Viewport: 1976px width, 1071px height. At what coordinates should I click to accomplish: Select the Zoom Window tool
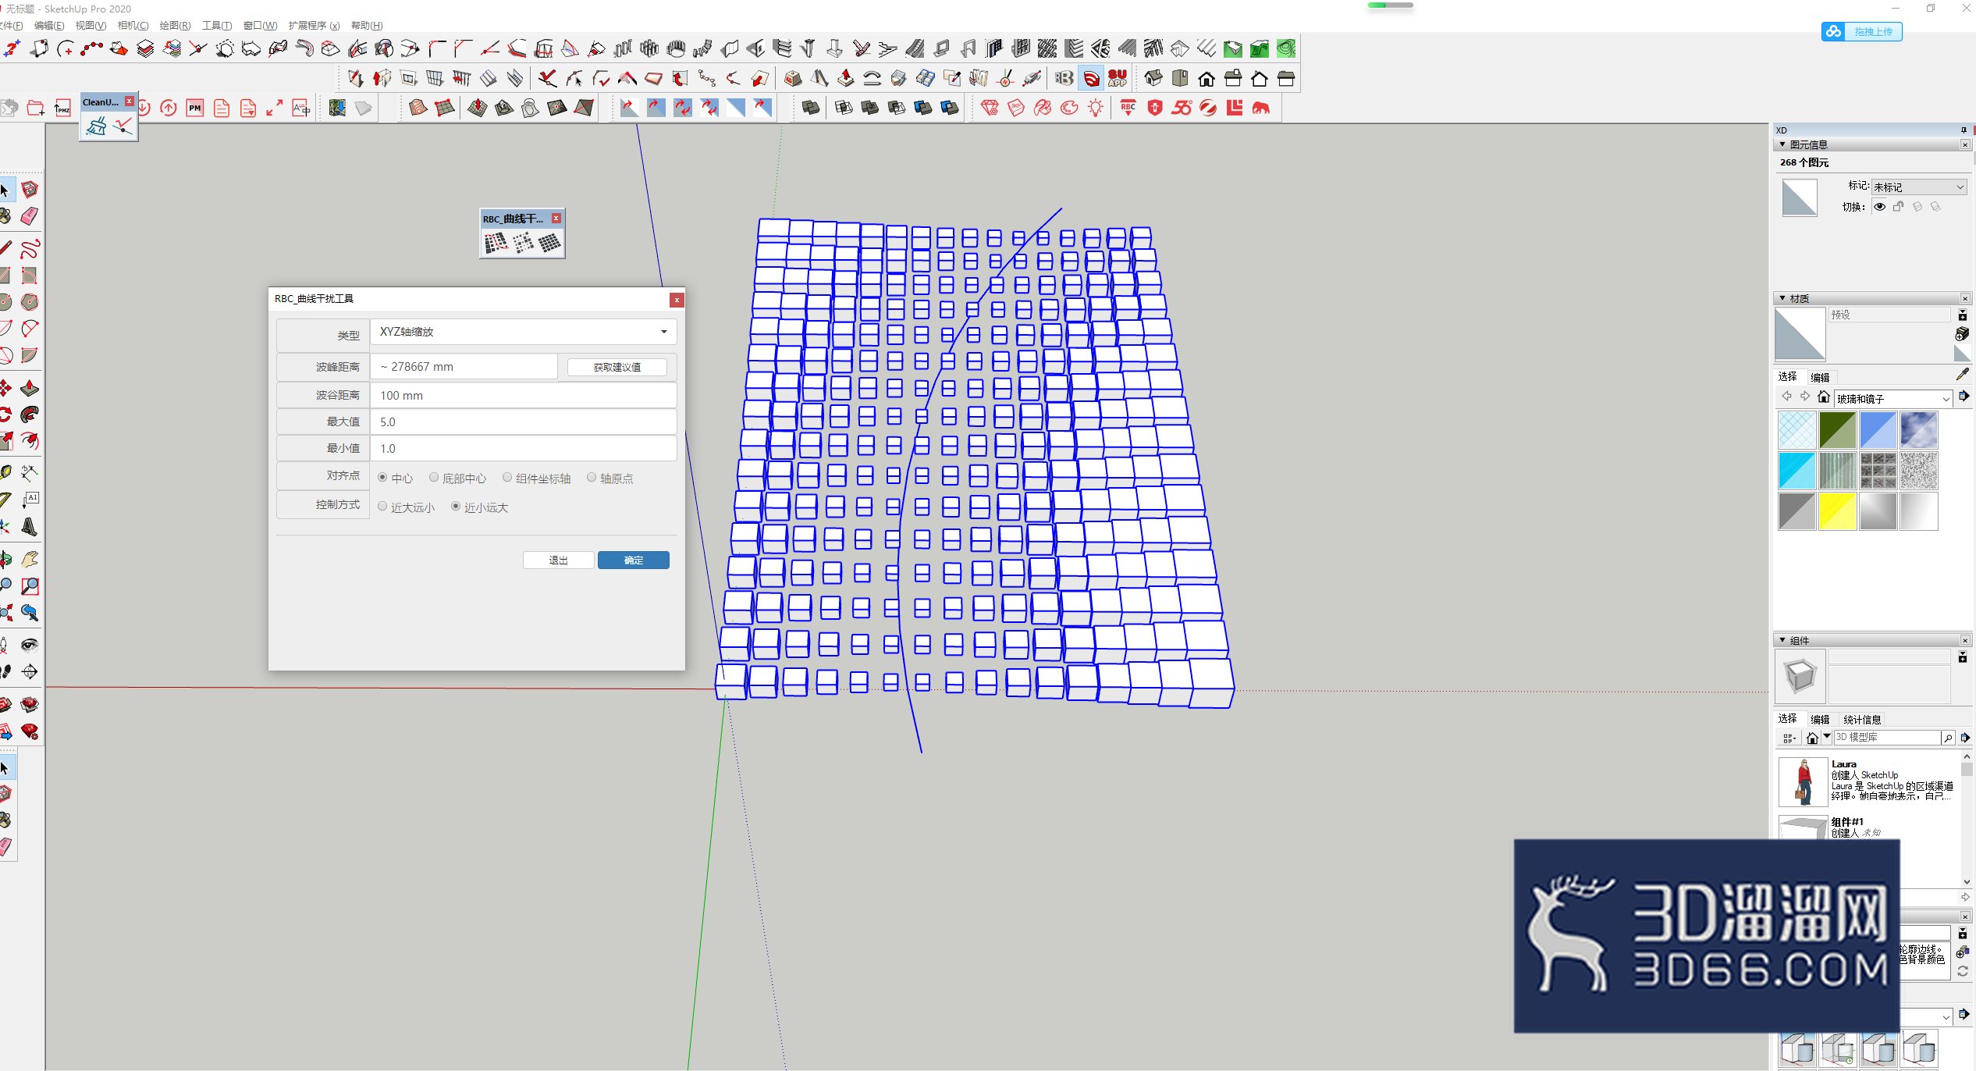(x=30, y=586)
